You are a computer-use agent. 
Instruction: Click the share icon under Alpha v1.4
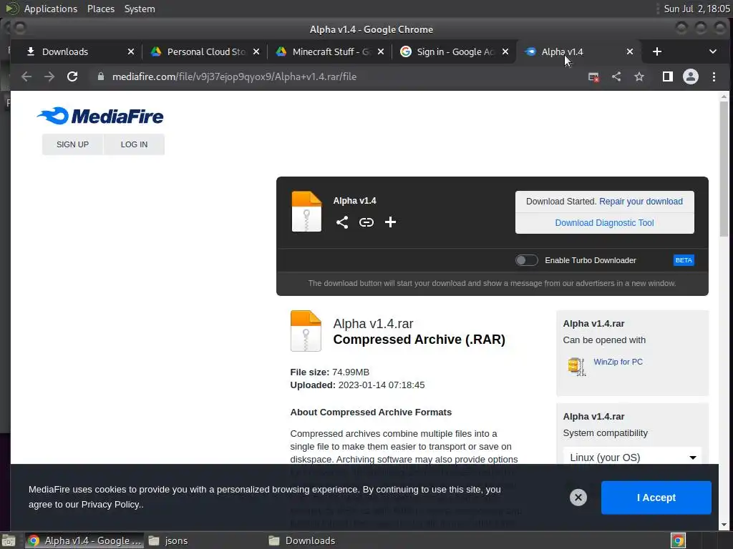click(x=342, y=222)
